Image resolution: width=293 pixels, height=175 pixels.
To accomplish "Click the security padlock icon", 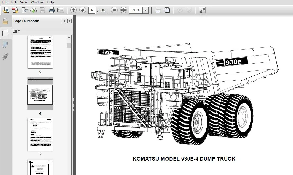I will [5, 21].
